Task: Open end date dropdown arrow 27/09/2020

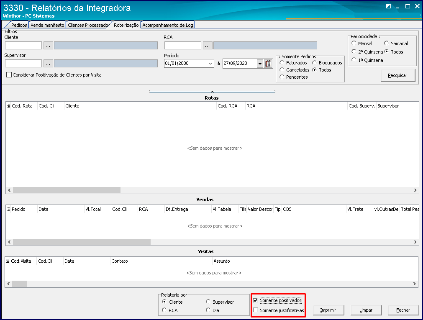Action: (x=260, y=64)
